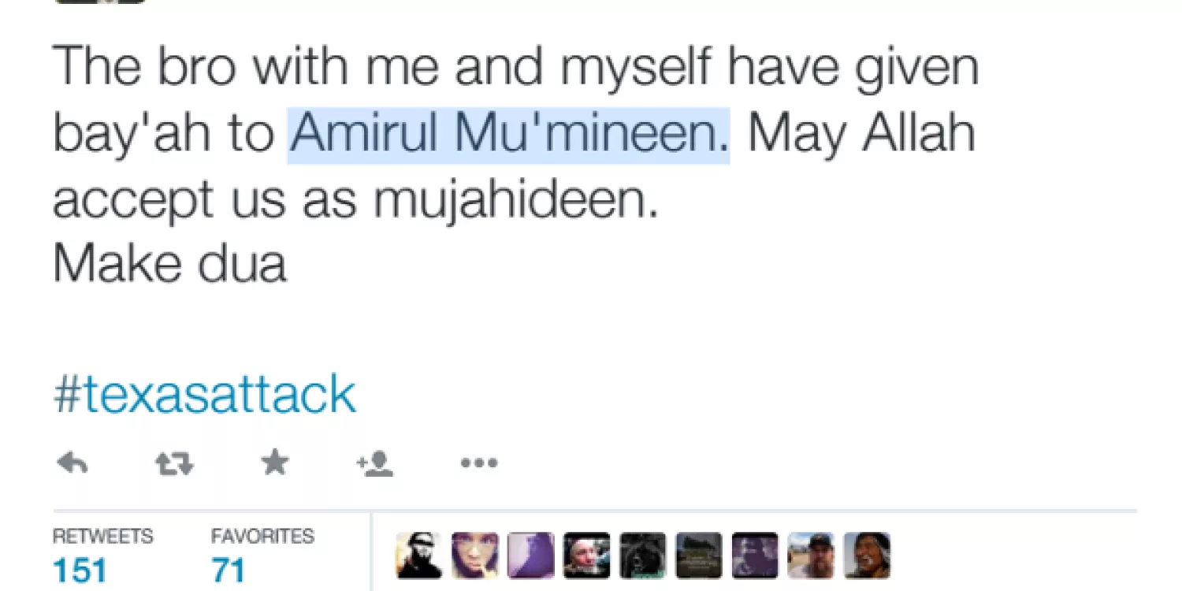Click the black-and-white masked figure avatar
The height and width of the screenshot is (591, 1182).
pyautogui.click(x=418, y=556)
